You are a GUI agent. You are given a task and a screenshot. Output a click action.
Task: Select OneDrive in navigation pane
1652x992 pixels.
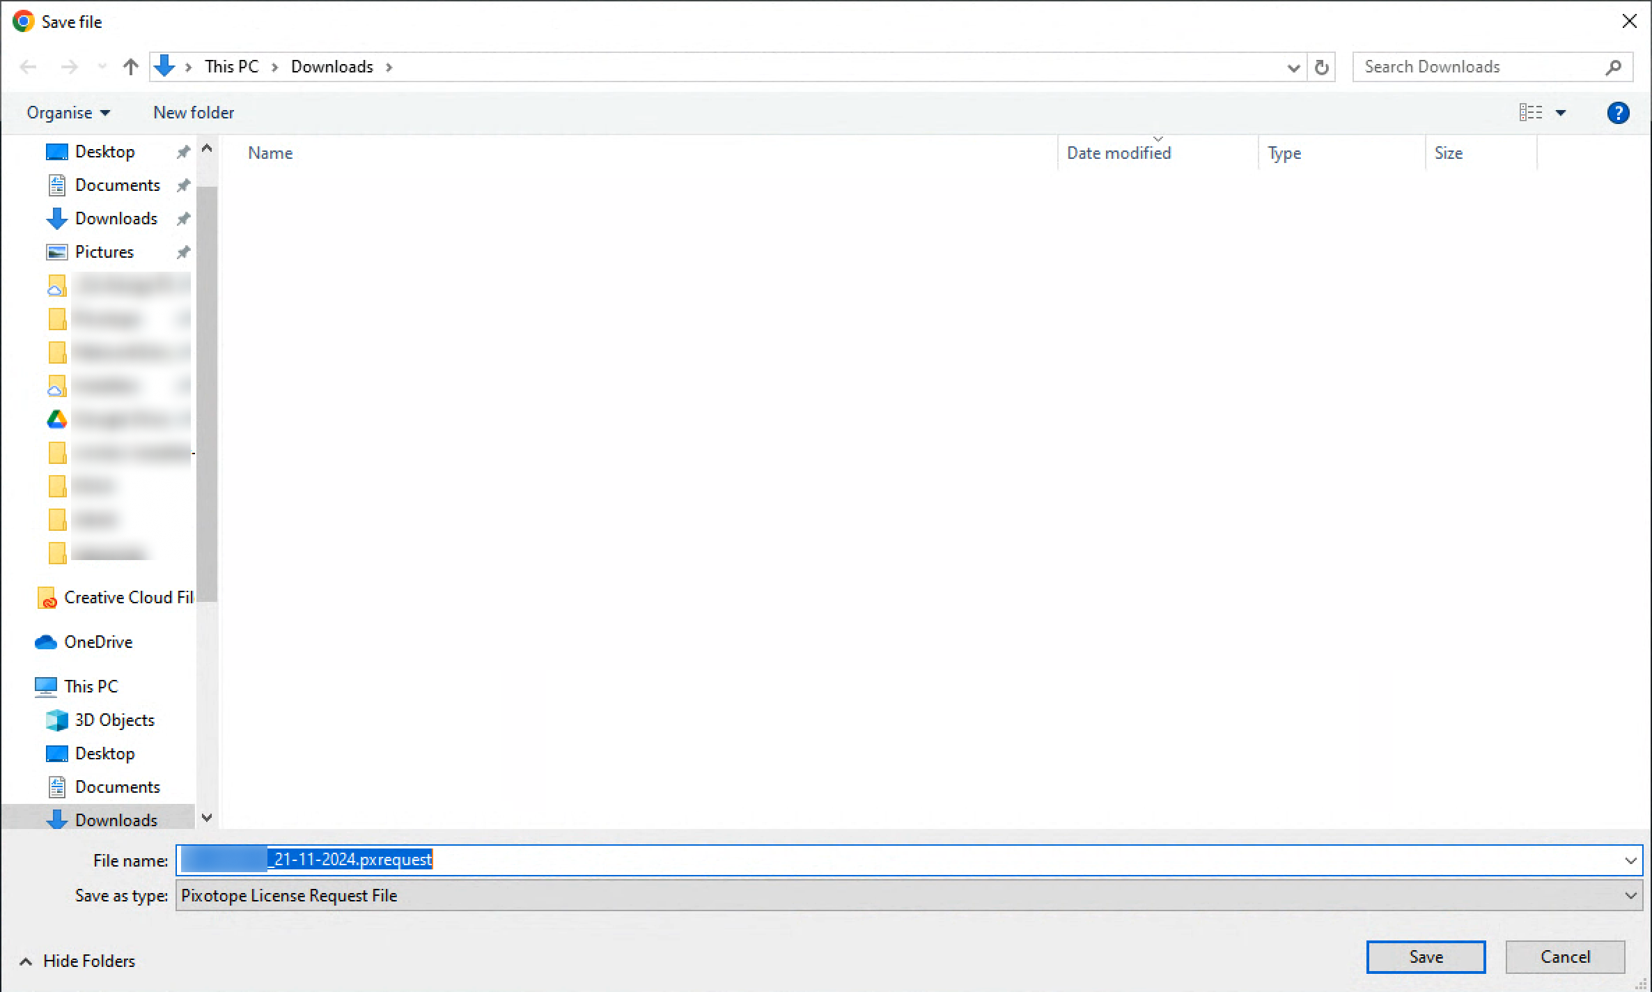(98, 642)
